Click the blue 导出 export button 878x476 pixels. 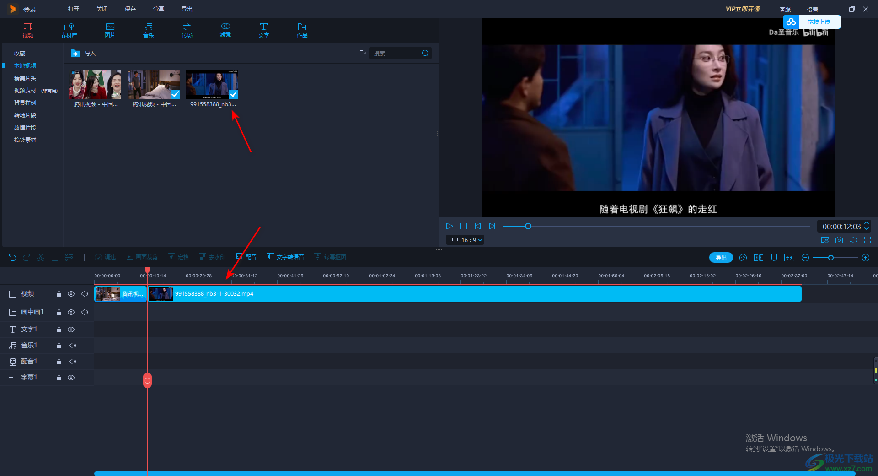click(721, 258)
